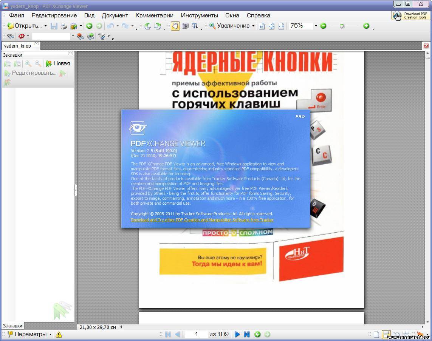This screenshot has width=432, height=341.
Task: Click green plus zoom in button
Action: click(x=366, y=26)
